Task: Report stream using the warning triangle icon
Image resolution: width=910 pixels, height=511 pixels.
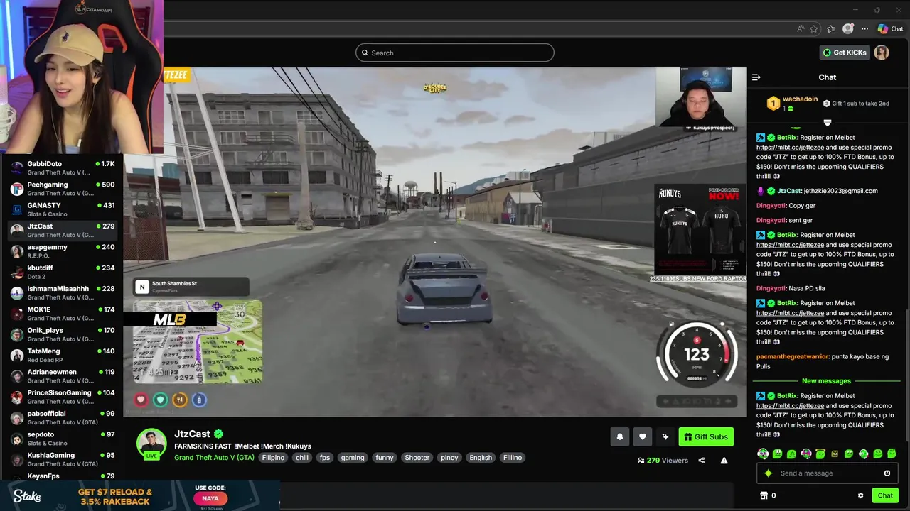Action: click(x=724, y=461)
